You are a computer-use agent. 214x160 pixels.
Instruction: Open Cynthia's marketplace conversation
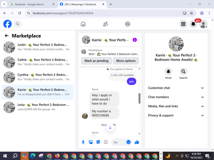tap(38, 77)
